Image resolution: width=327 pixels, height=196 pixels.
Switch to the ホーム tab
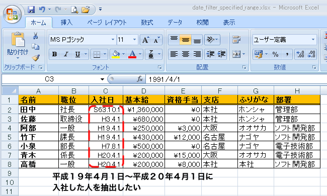38,23
